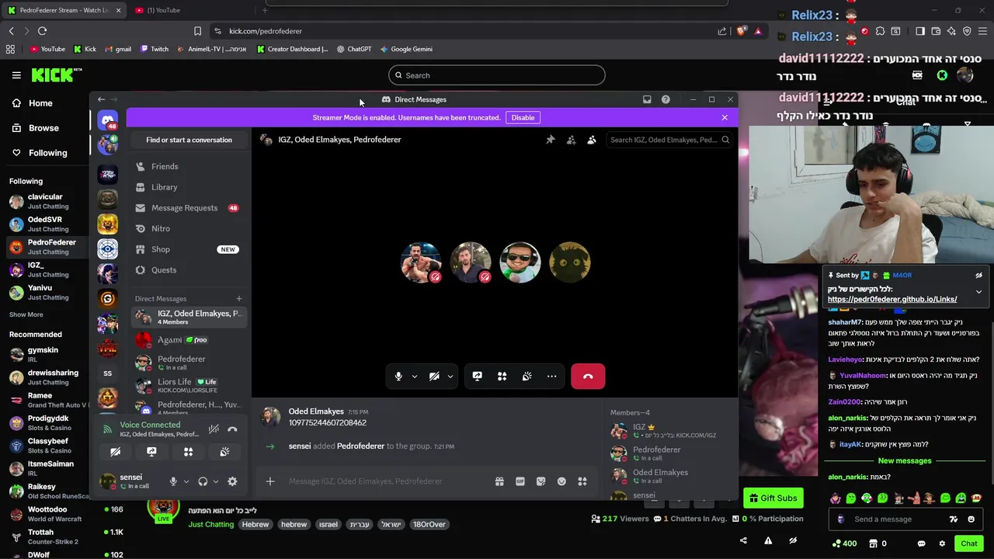Disconnect via Voice Connected panel phone icon

click(232, 429)
